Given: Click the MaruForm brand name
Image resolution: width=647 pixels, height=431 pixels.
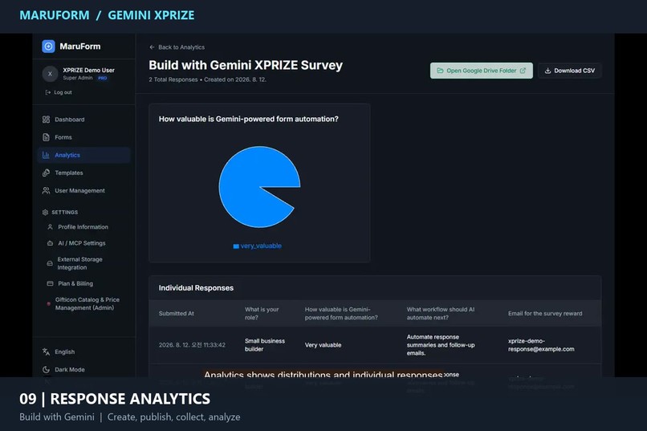Looking at the screenshot, I should pos(80,47).
